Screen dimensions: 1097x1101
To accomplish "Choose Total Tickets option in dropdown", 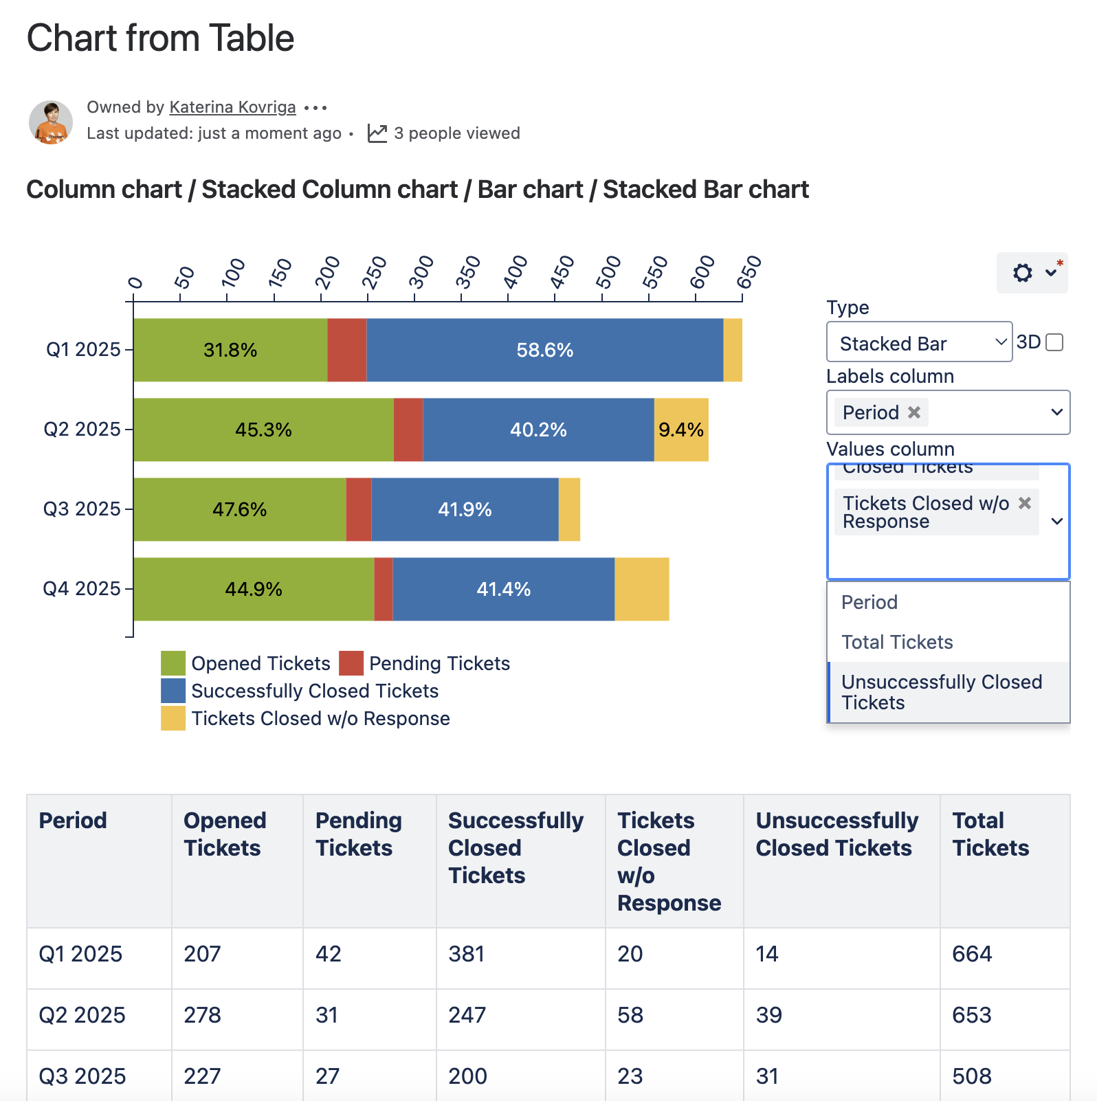I will 897,643.
